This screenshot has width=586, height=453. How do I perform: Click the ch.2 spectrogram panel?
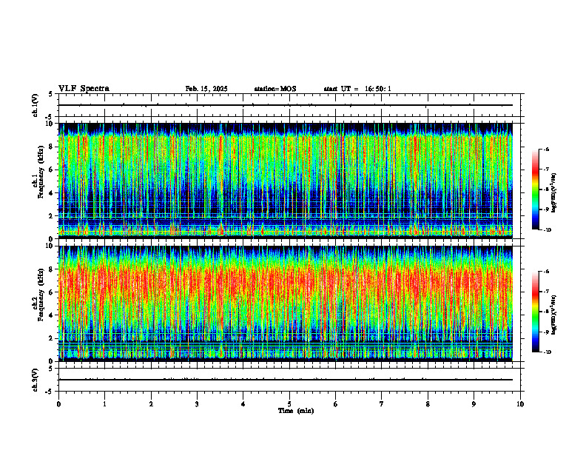[286, 303]
